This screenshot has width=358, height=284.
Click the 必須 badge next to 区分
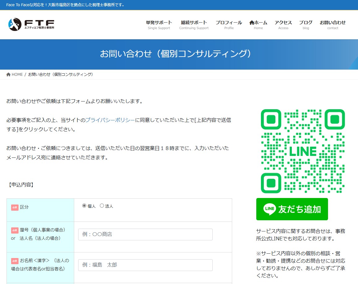tap(15, 207)
